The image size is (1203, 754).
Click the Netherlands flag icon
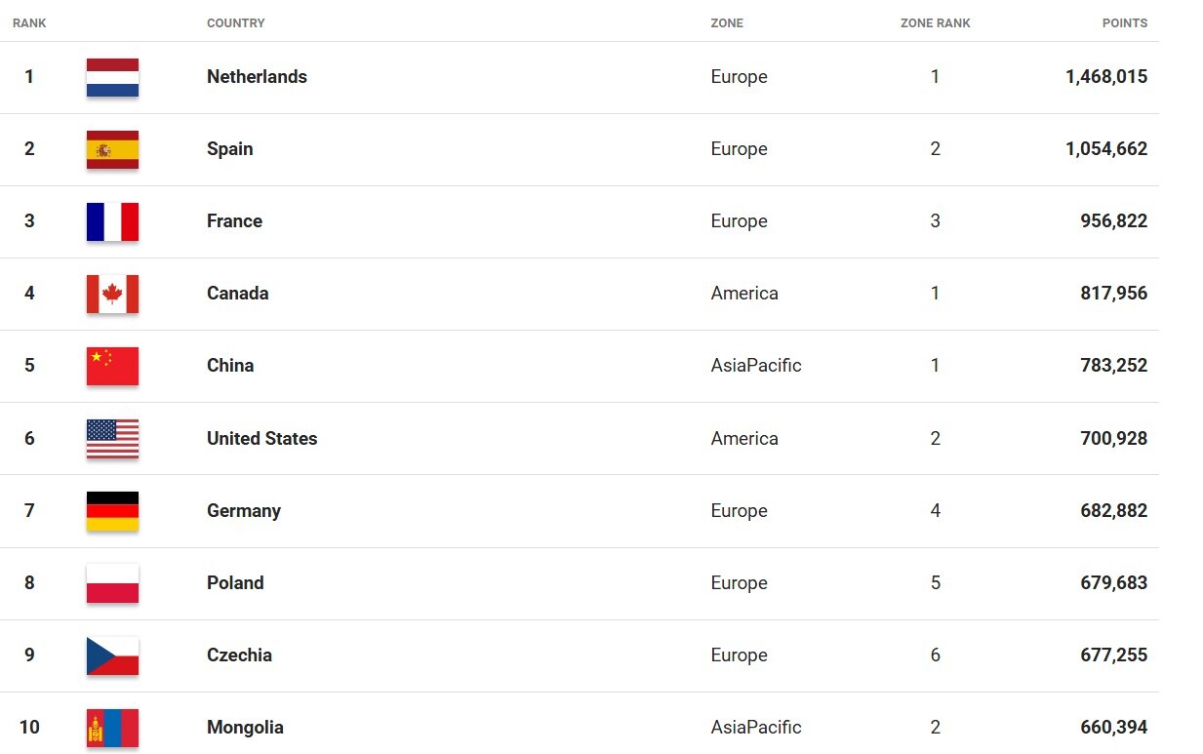112,77
